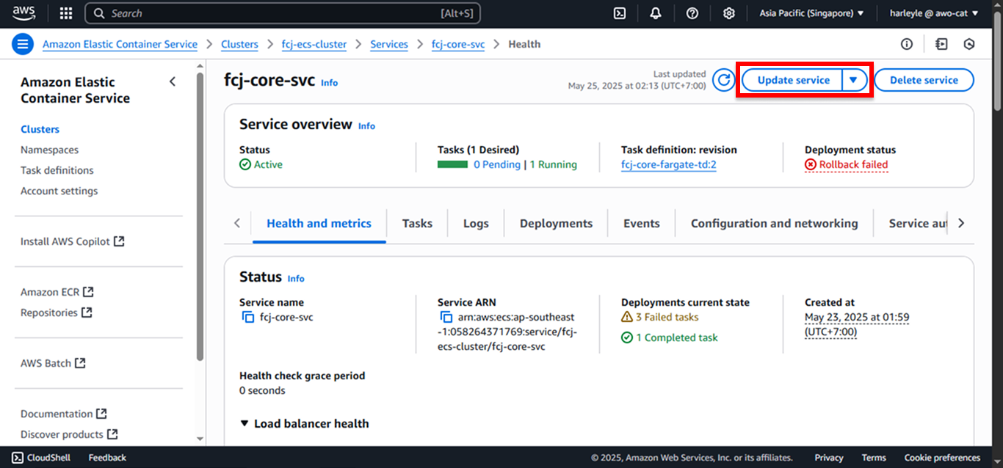Image resolution: width=1003 pixels, height=468 pixels.
Task: Select Account settings in the sidebar
Action: pos(59,191)
